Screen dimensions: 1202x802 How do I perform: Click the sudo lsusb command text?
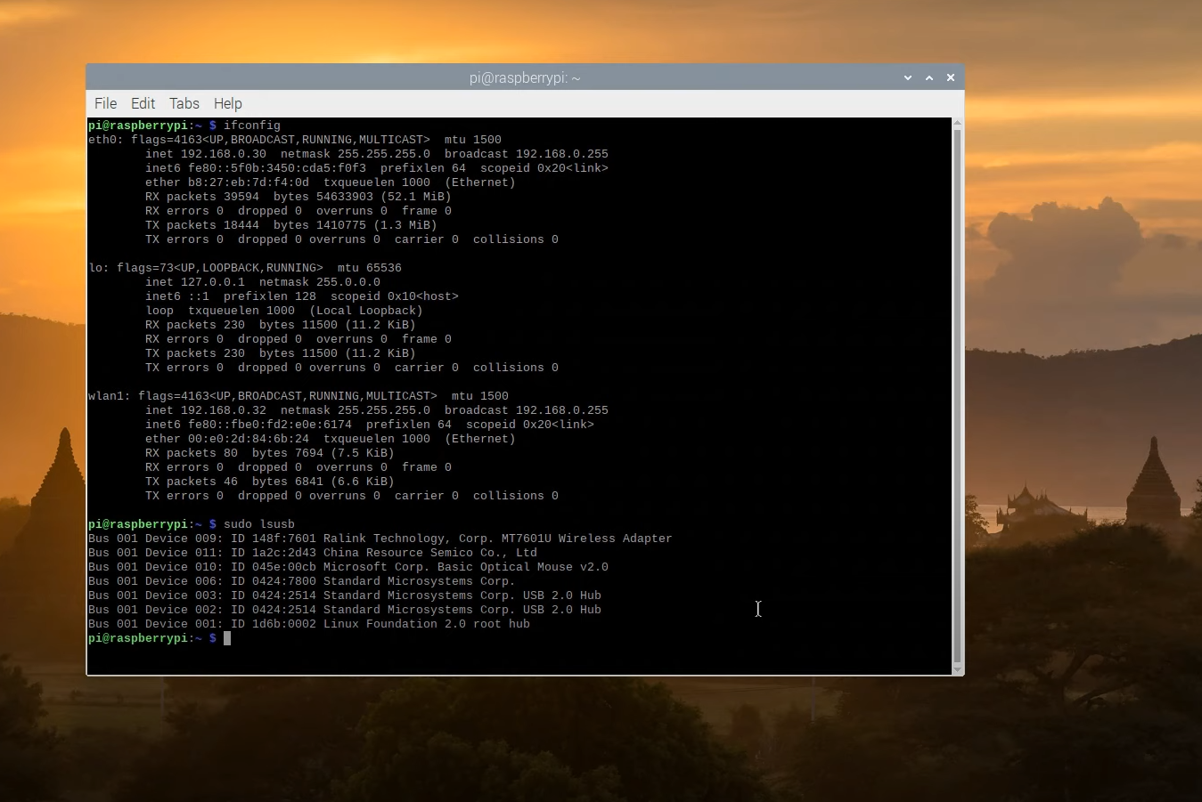click(261, 524)
